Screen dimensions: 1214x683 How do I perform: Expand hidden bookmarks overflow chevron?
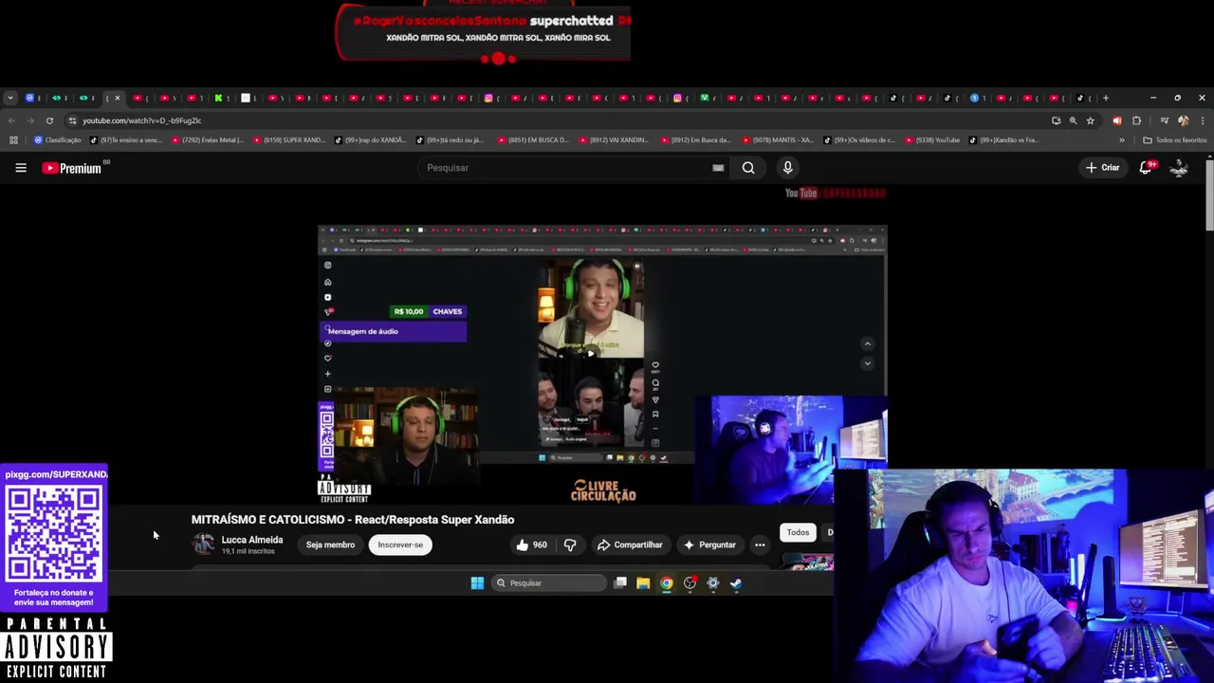pos(1121,140)
